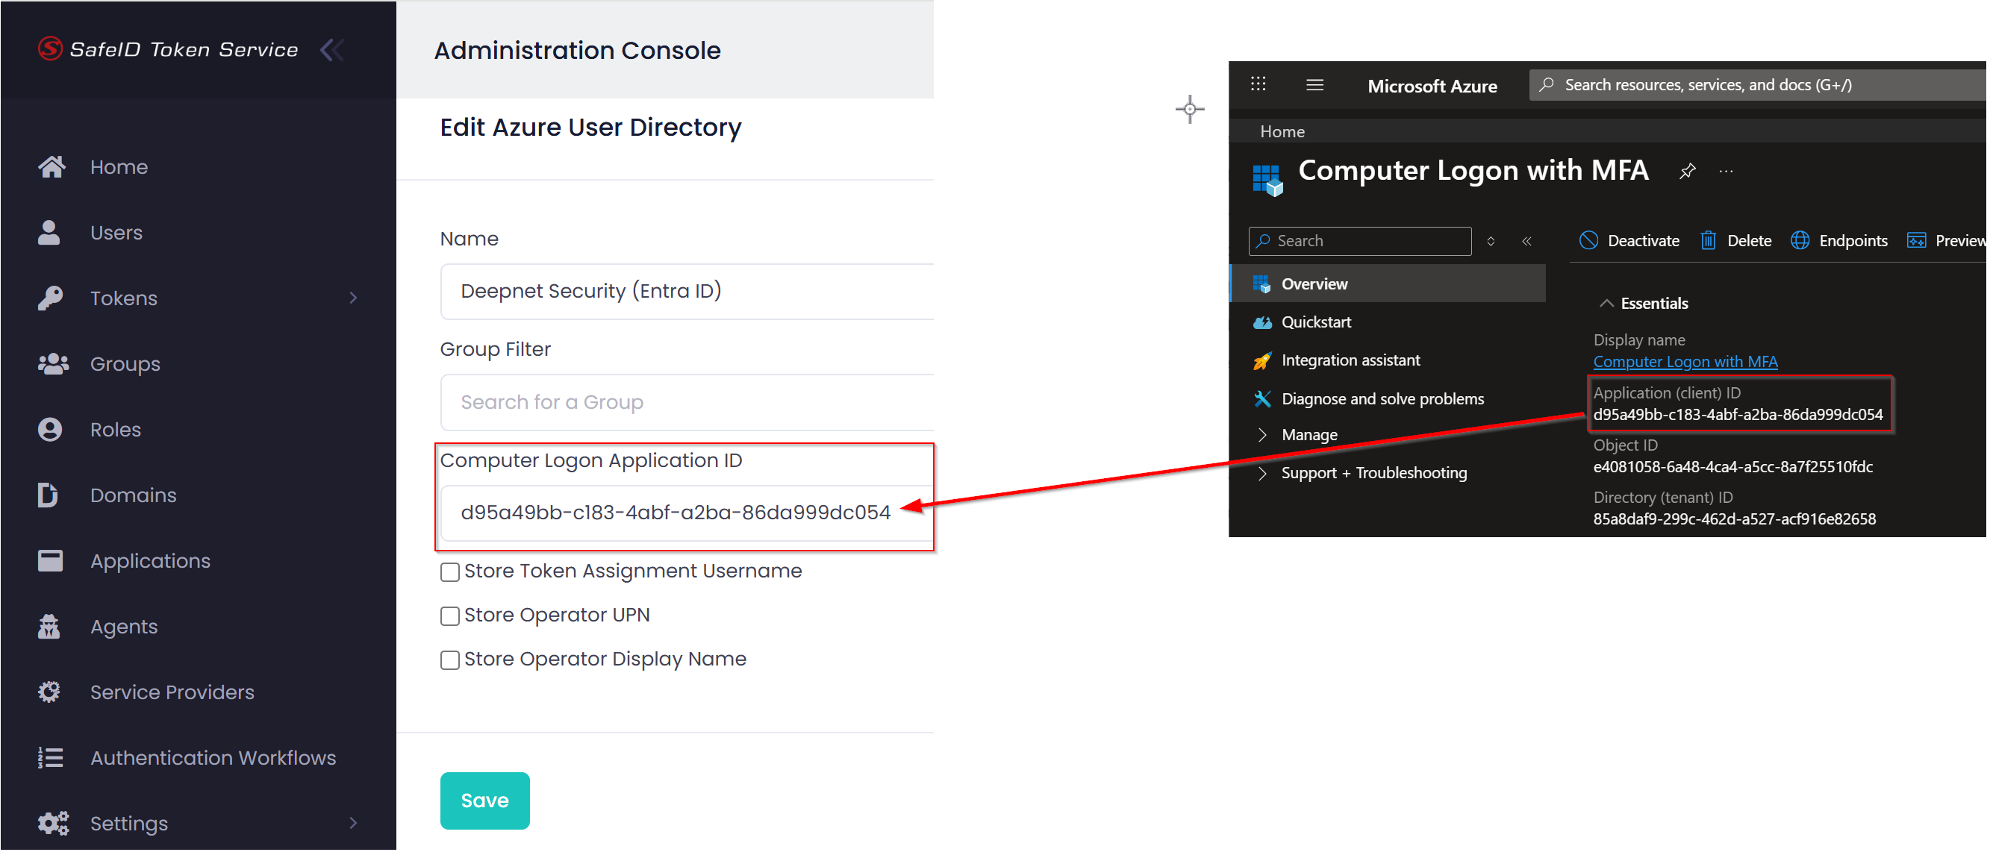Viewport: 1990px width, 855px height.
Task: Click the Deactivate icon in Azure toolbar
Action: pos(1589,241)
